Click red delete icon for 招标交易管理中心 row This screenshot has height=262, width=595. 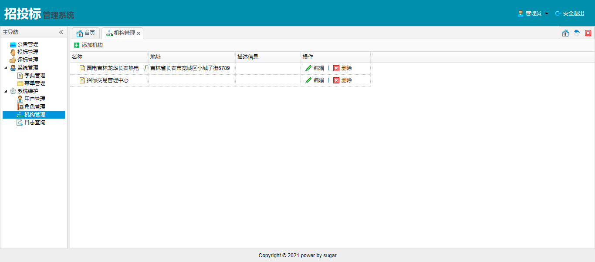336,80
